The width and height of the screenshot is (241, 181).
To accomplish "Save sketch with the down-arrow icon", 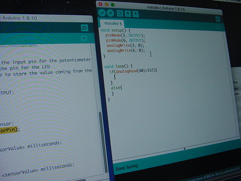I will (136, 14).
